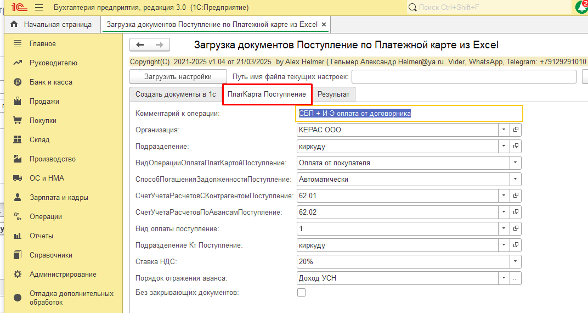Image resolution: width=588 pixels, height=313 pixels.
Task: Click the Комментарий к операции input field
Action: point(409,113)
